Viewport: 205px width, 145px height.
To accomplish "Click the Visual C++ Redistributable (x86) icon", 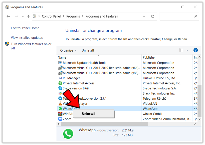I will (x=60, y=73).
